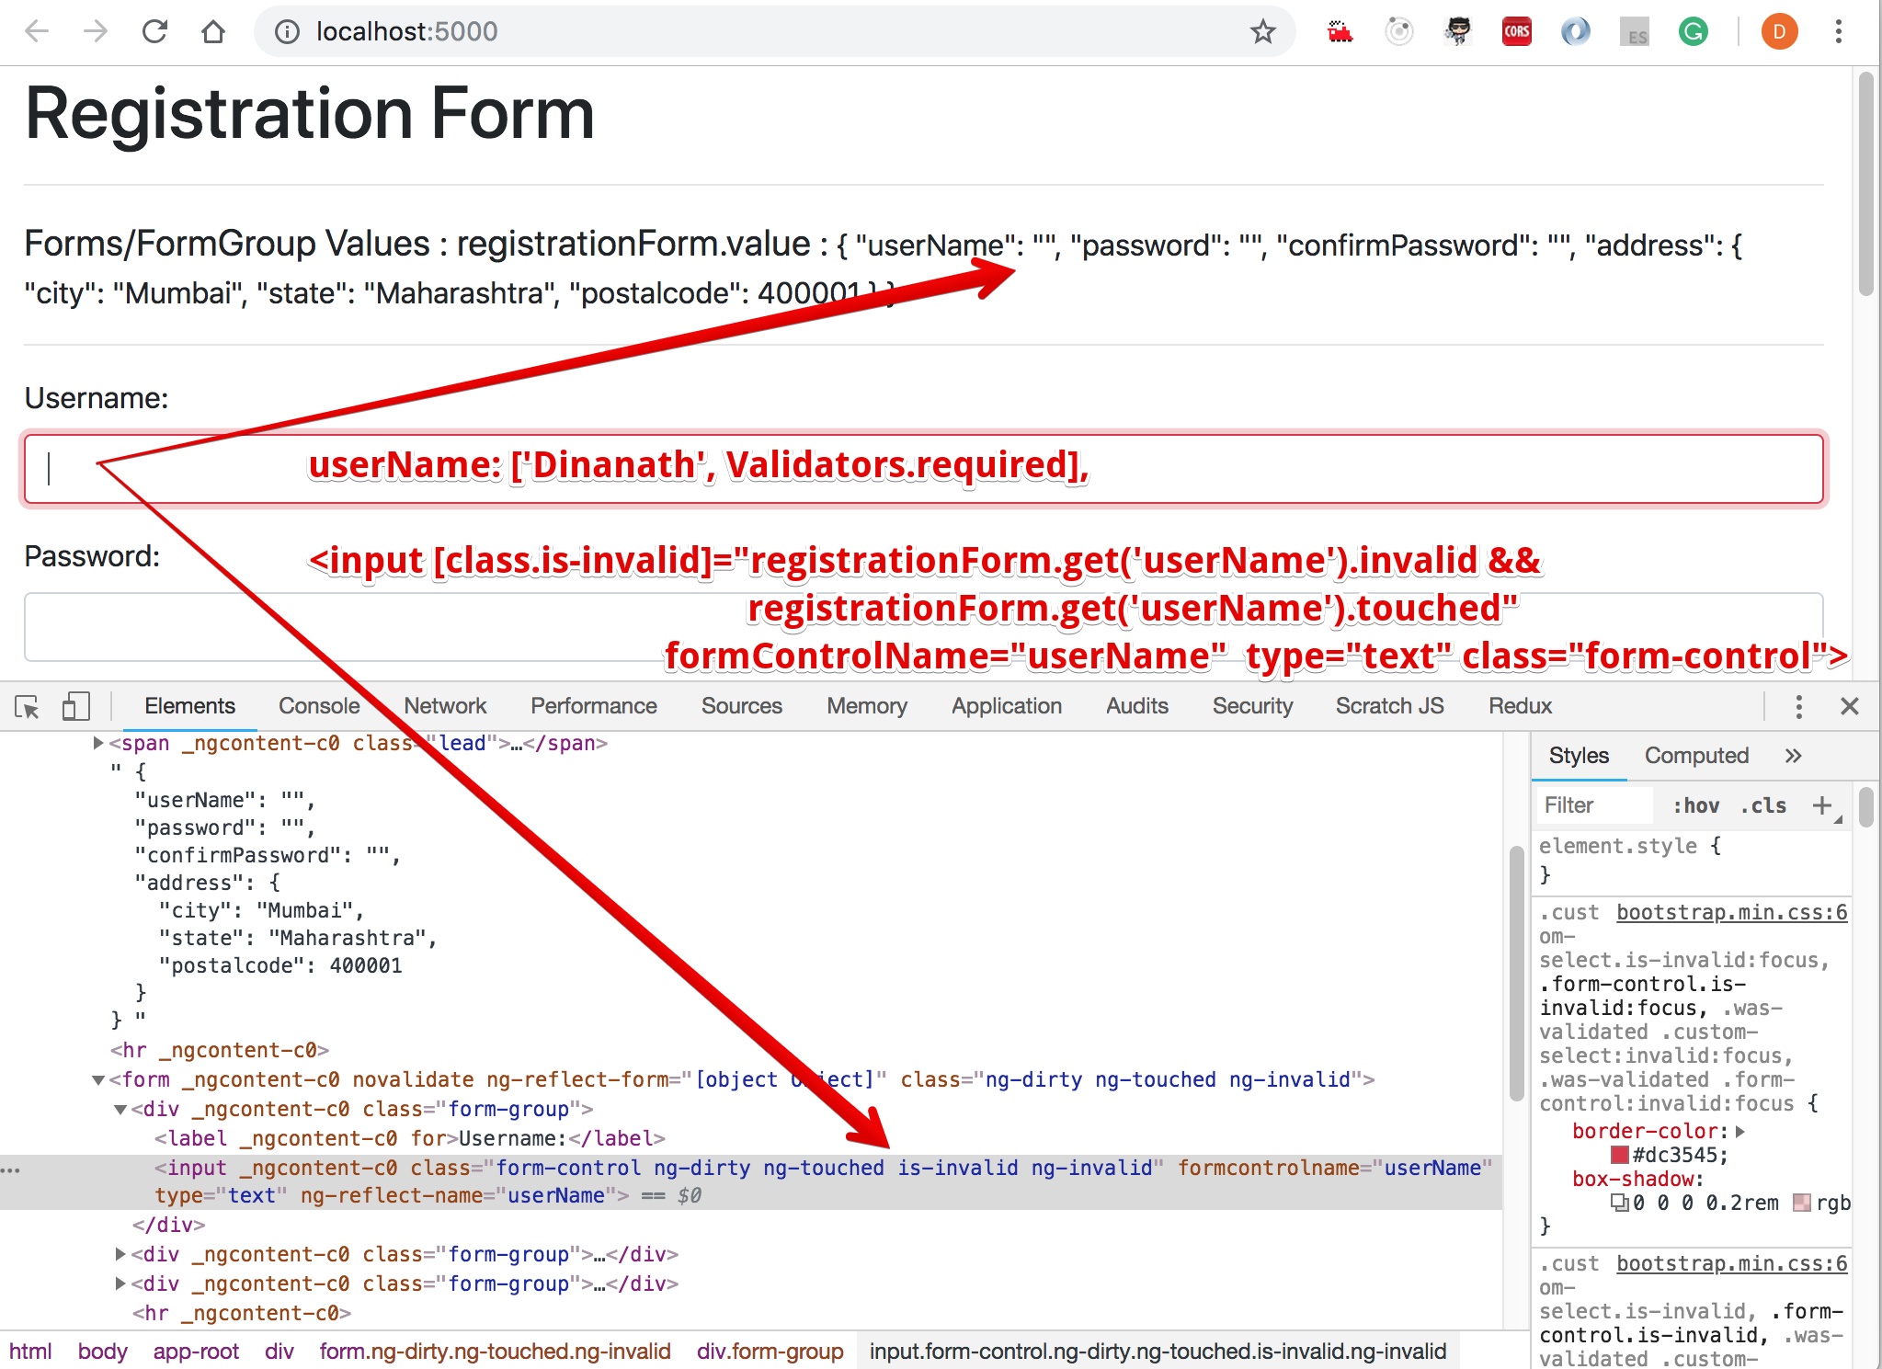This screenshot has width=1882, height=1369.
Task: Toggle element state with :hov
Action: coord(1696,805)
